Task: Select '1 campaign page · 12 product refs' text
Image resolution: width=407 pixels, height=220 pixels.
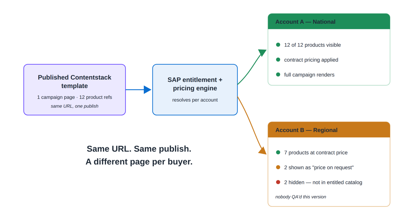Action: point(74,97)
